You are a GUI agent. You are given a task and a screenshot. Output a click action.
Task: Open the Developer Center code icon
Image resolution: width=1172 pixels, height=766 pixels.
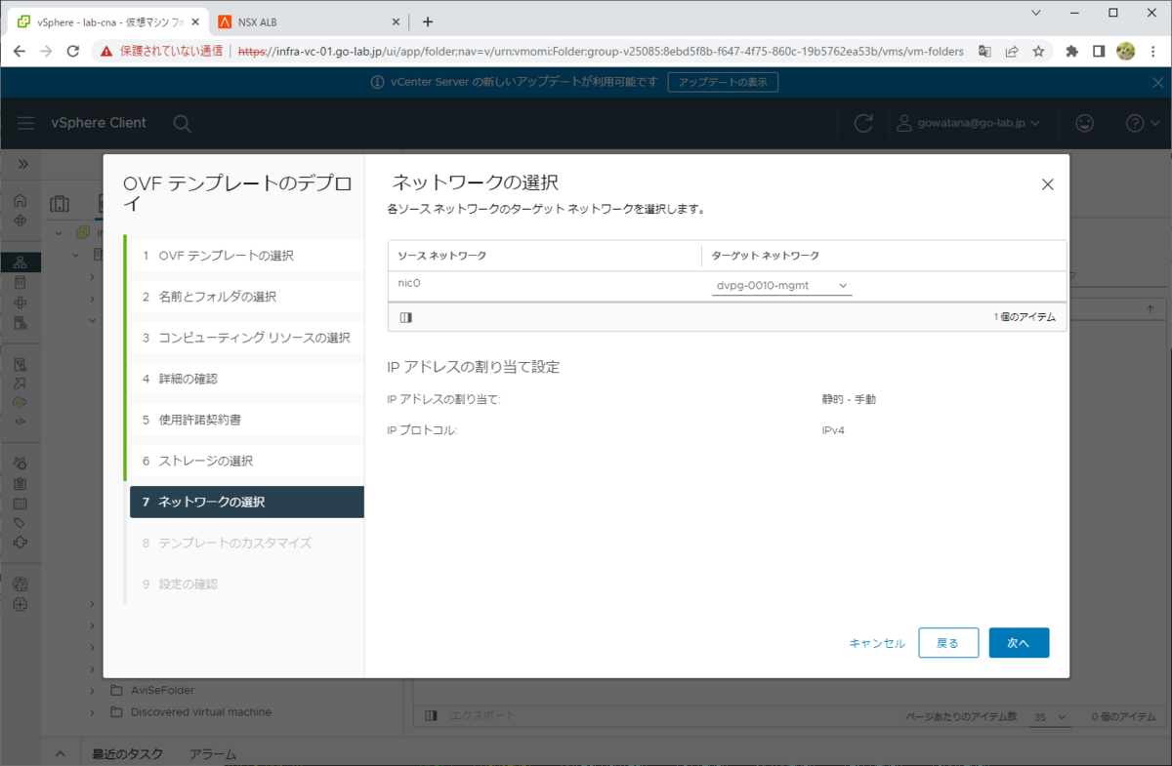21,422
